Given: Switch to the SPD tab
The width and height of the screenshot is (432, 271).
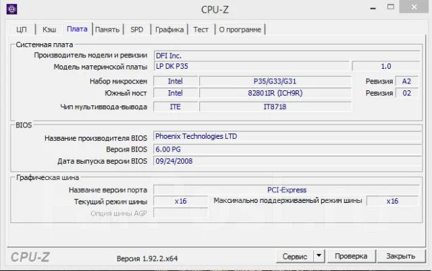Looking at the screenshot, I should pyautogui.click(x=137, y=30).
